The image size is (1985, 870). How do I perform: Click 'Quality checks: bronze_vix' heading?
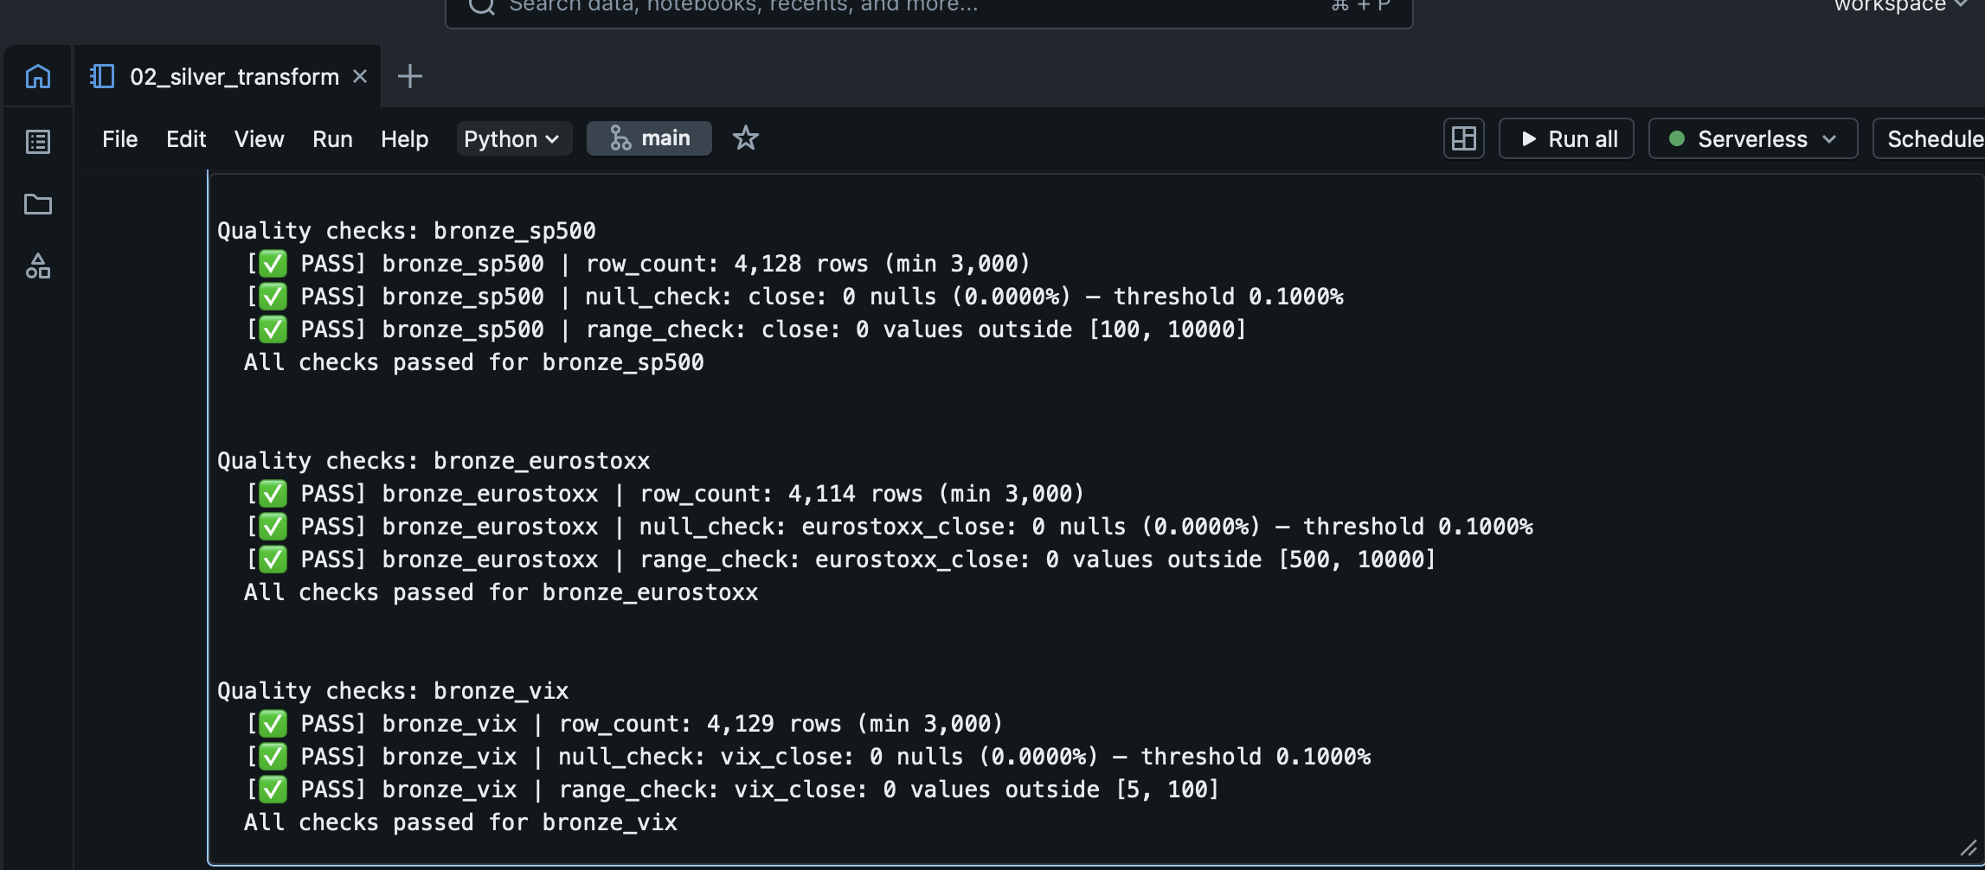click(393, 691)
